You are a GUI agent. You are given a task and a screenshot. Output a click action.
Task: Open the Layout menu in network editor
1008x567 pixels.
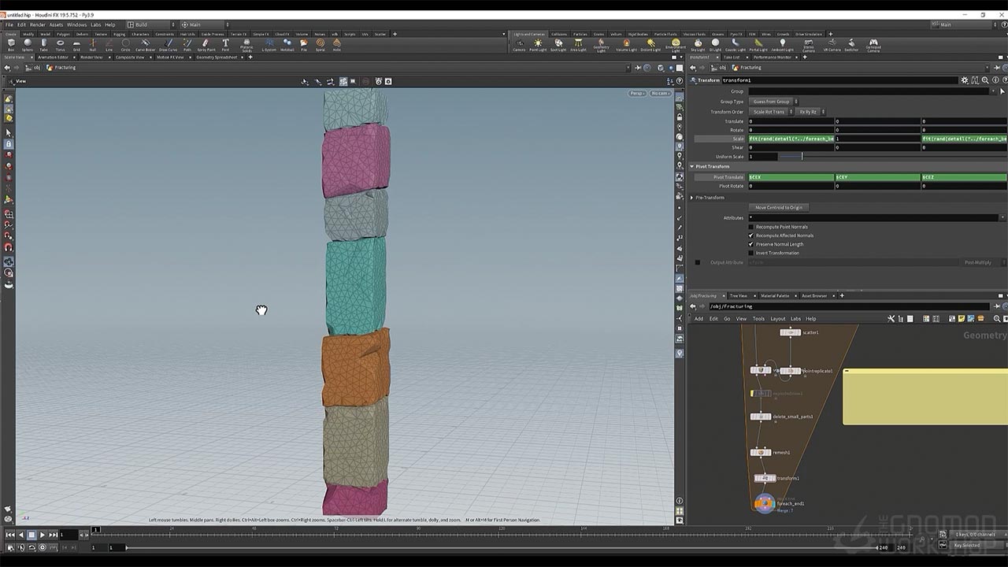(x=777, y=319)
